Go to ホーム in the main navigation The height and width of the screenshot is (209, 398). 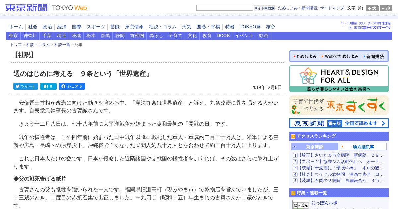tap(16, 27)
